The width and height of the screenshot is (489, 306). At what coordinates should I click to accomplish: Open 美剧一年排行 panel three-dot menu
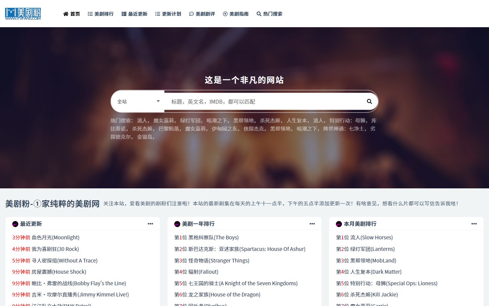312,224
